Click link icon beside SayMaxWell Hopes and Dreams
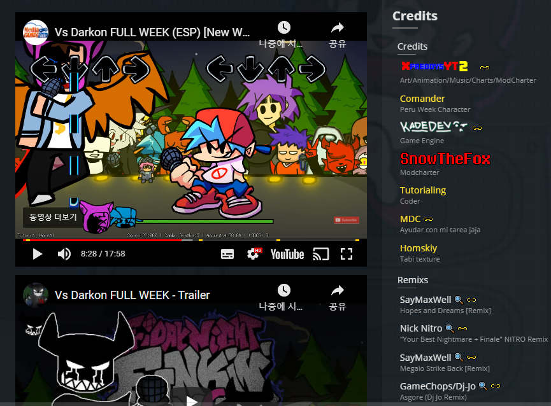Image resolution: width=551 pixels, height=406 pixels. [471, 300]
